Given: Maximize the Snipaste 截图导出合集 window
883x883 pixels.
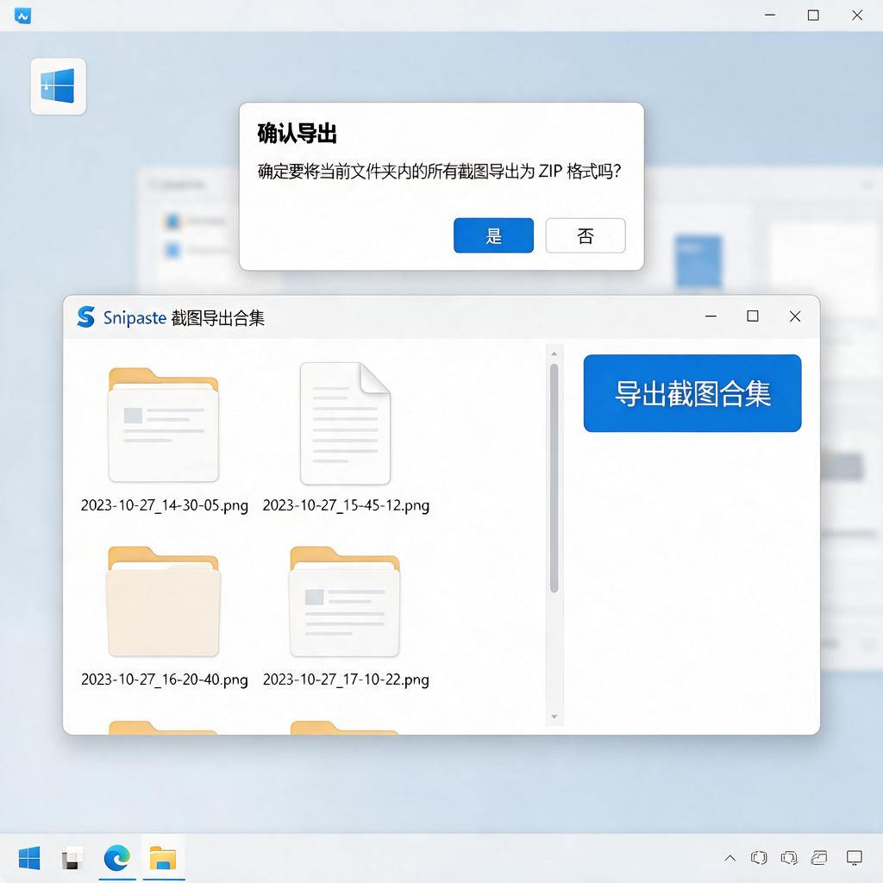Looking at the screenshot, I should 752,316.
